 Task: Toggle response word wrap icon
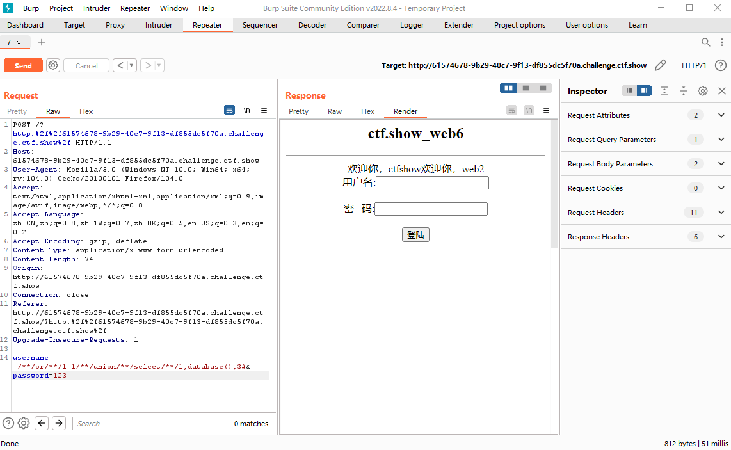click(x=511, y=111)
